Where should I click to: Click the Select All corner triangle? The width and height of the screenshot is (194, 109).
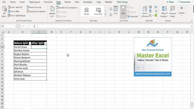pyautogui.click(x=2, y=32)
